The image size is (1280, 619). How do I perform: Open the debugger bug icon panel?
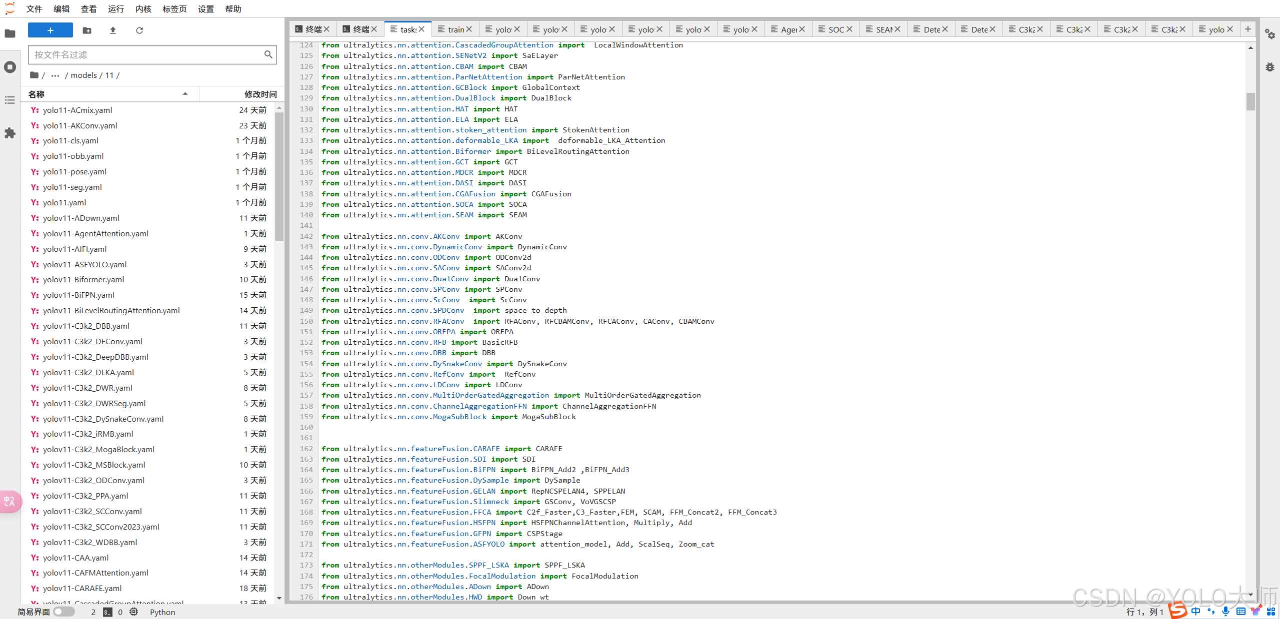[1270, 67]
